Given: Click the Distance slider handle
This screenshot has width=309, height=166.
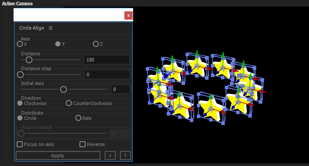Looking at the screenshot, I should tap(29, 60).
